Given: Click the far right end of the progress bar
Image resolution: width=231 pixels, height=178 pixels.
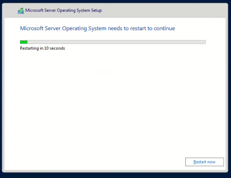Looking at the screenshot, I should [x=204, y=42].
